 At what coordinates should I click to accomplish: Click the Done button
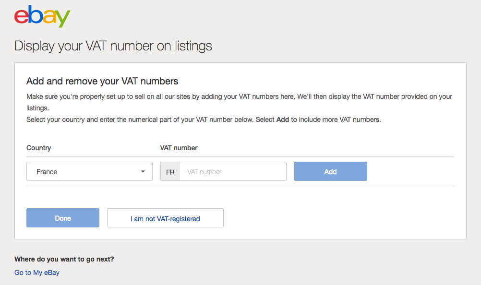(x=63, y=218)
